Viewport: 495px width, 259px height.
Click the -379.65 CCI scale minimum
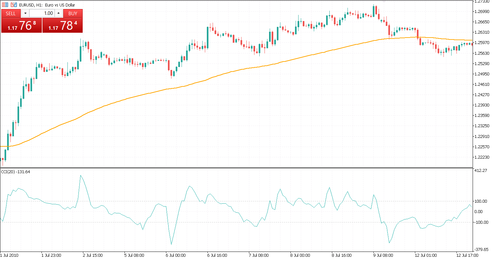481,249
